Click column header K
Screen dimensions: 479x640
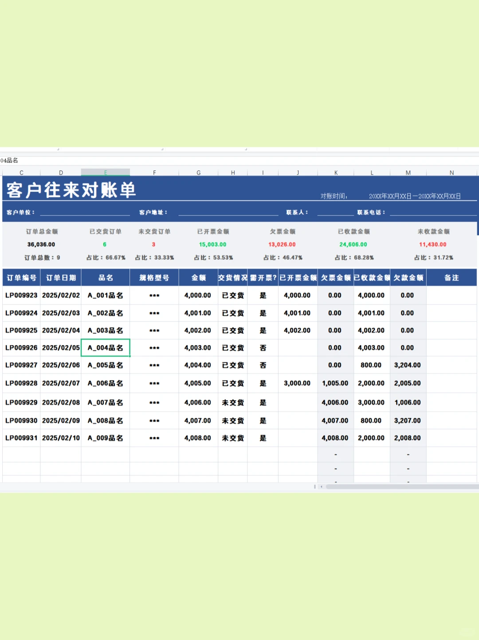(336, 173)
